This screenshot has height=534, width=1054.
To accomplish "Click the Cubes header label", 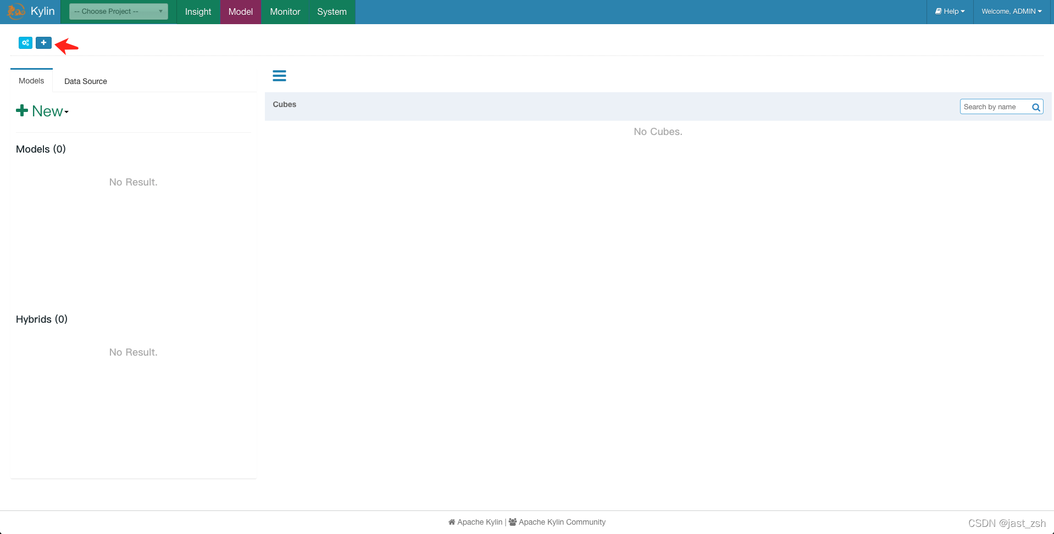I will pos(285,104).
